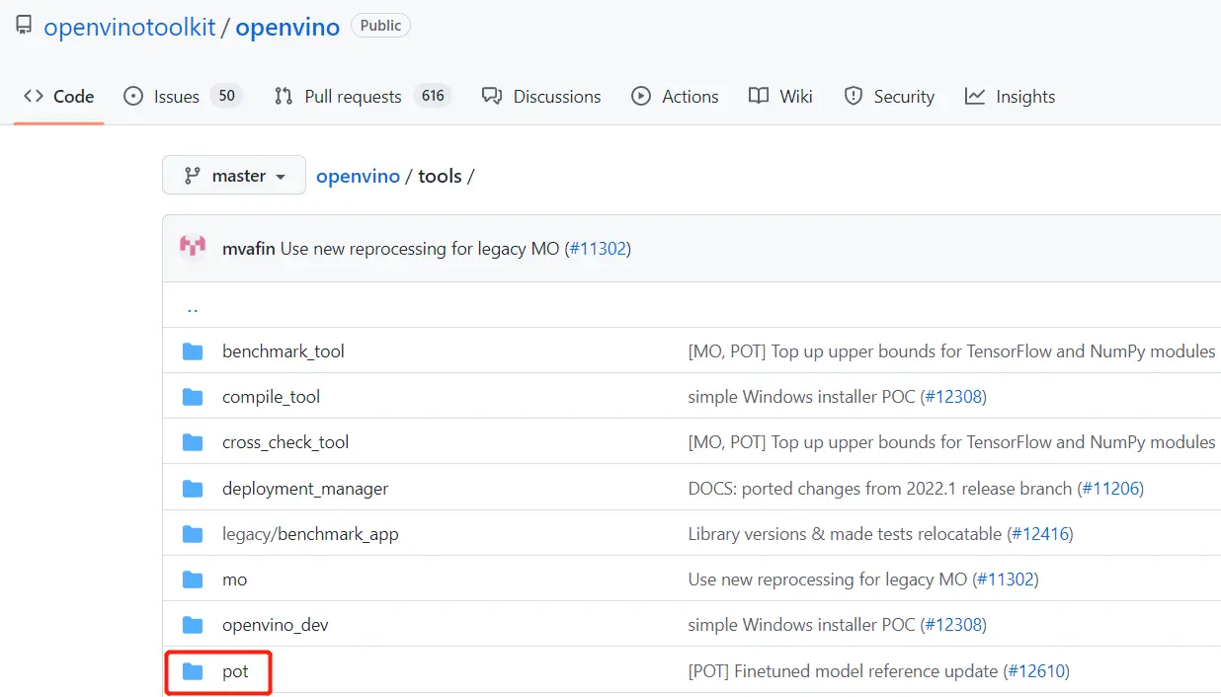The image size is (1221, 697).
Task: Click the cross_check_tool folder icon
Action: [193, 442]
